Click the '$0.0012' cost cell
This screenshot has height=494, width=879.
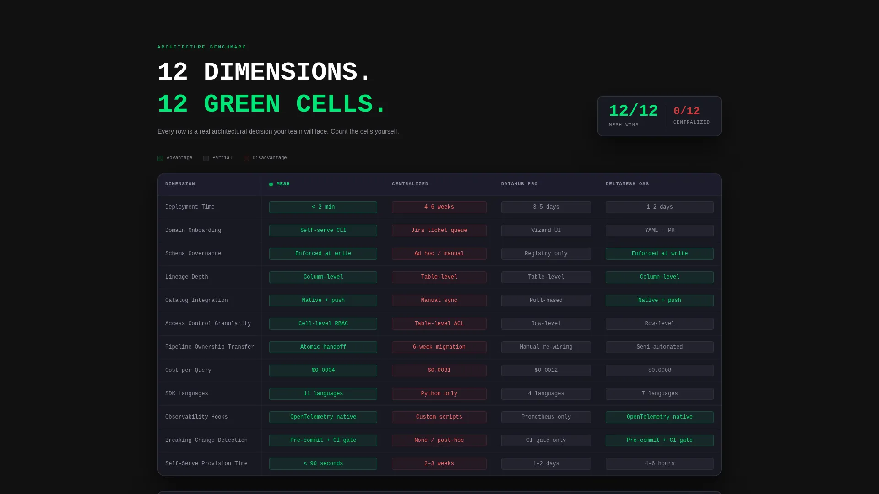(x=546, y=370)
